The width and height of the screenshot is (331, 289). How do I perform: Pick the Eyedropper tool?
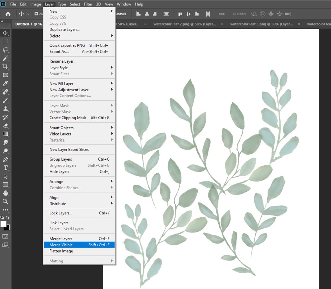[x=5, y=84]
